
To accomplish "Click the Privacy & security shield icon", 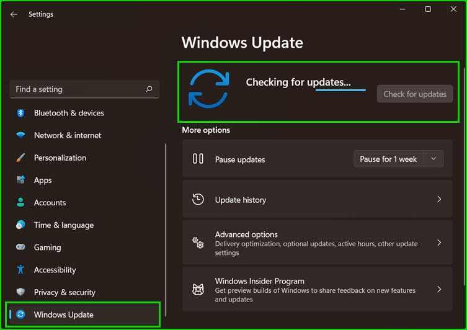I will click(x=20, y=292).
